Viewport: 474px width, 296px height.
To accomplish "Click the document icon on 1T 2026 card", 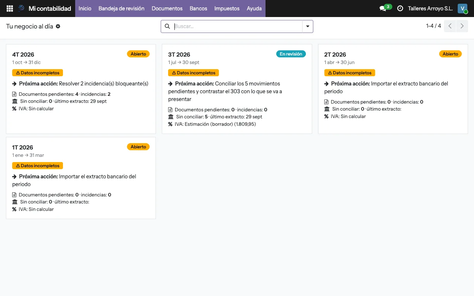I will [x=14, y=195].
